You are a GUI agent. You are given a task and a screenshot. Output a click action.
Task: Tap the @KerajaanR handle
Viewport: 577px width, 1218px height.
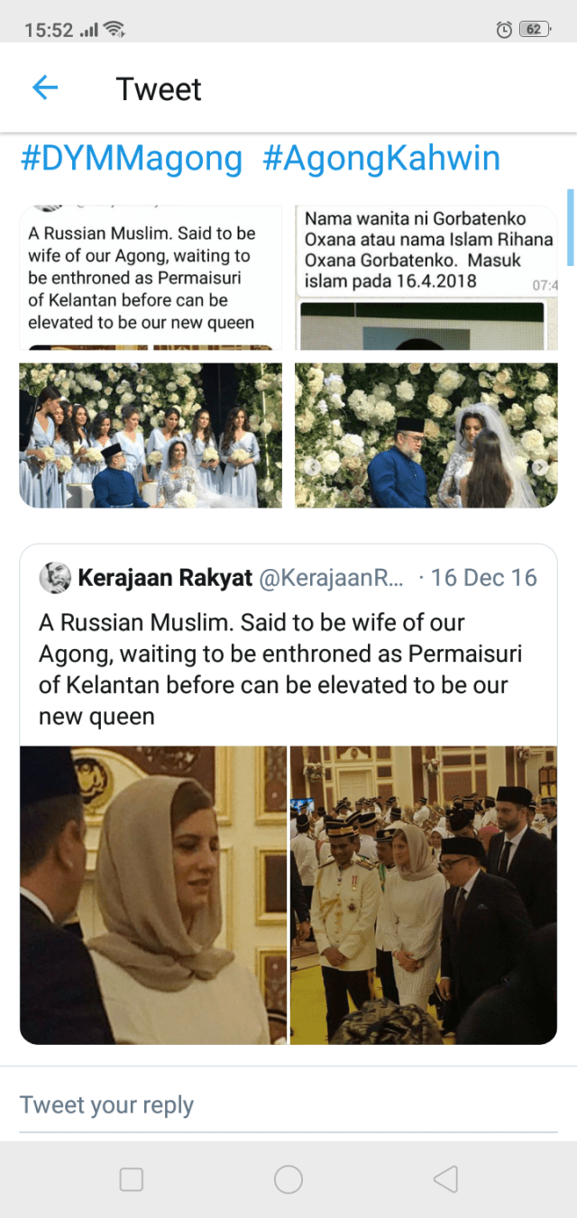click(x=332, y=578)
